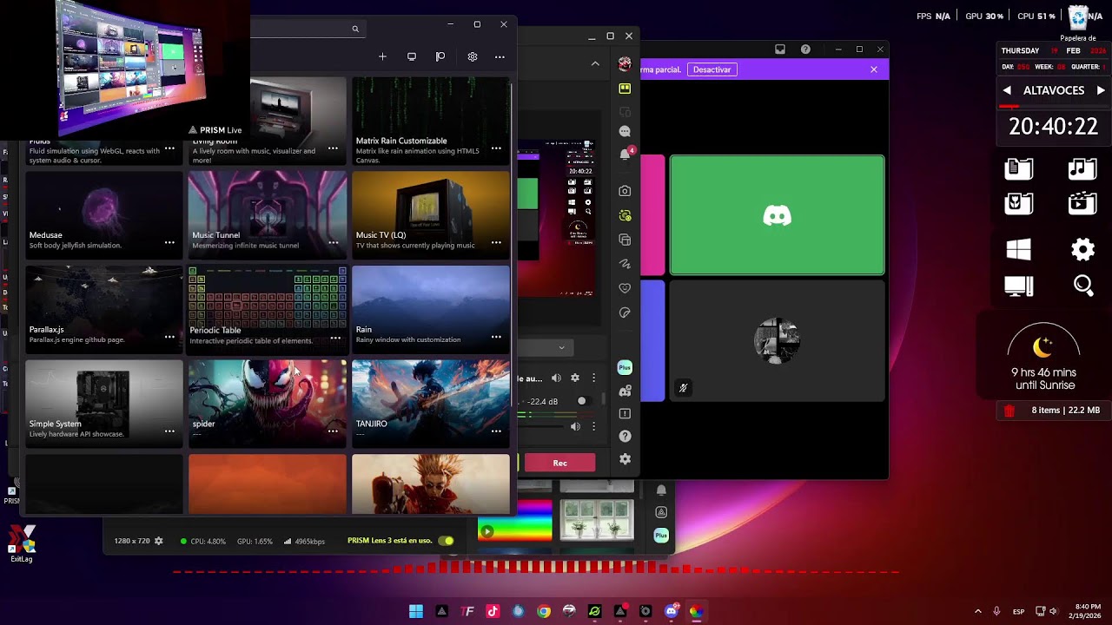1112x625 pixels.
Task: Go to next item right of ALTAVOCES
Action: (1101, 90)
